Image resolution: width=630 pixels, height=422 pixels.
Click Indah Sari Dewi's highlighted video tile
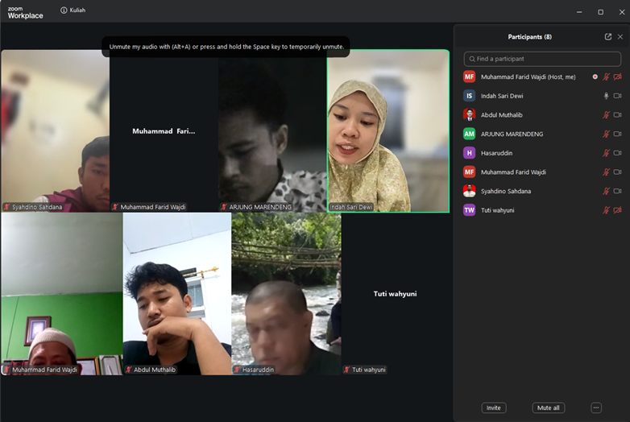coord(388,131)
